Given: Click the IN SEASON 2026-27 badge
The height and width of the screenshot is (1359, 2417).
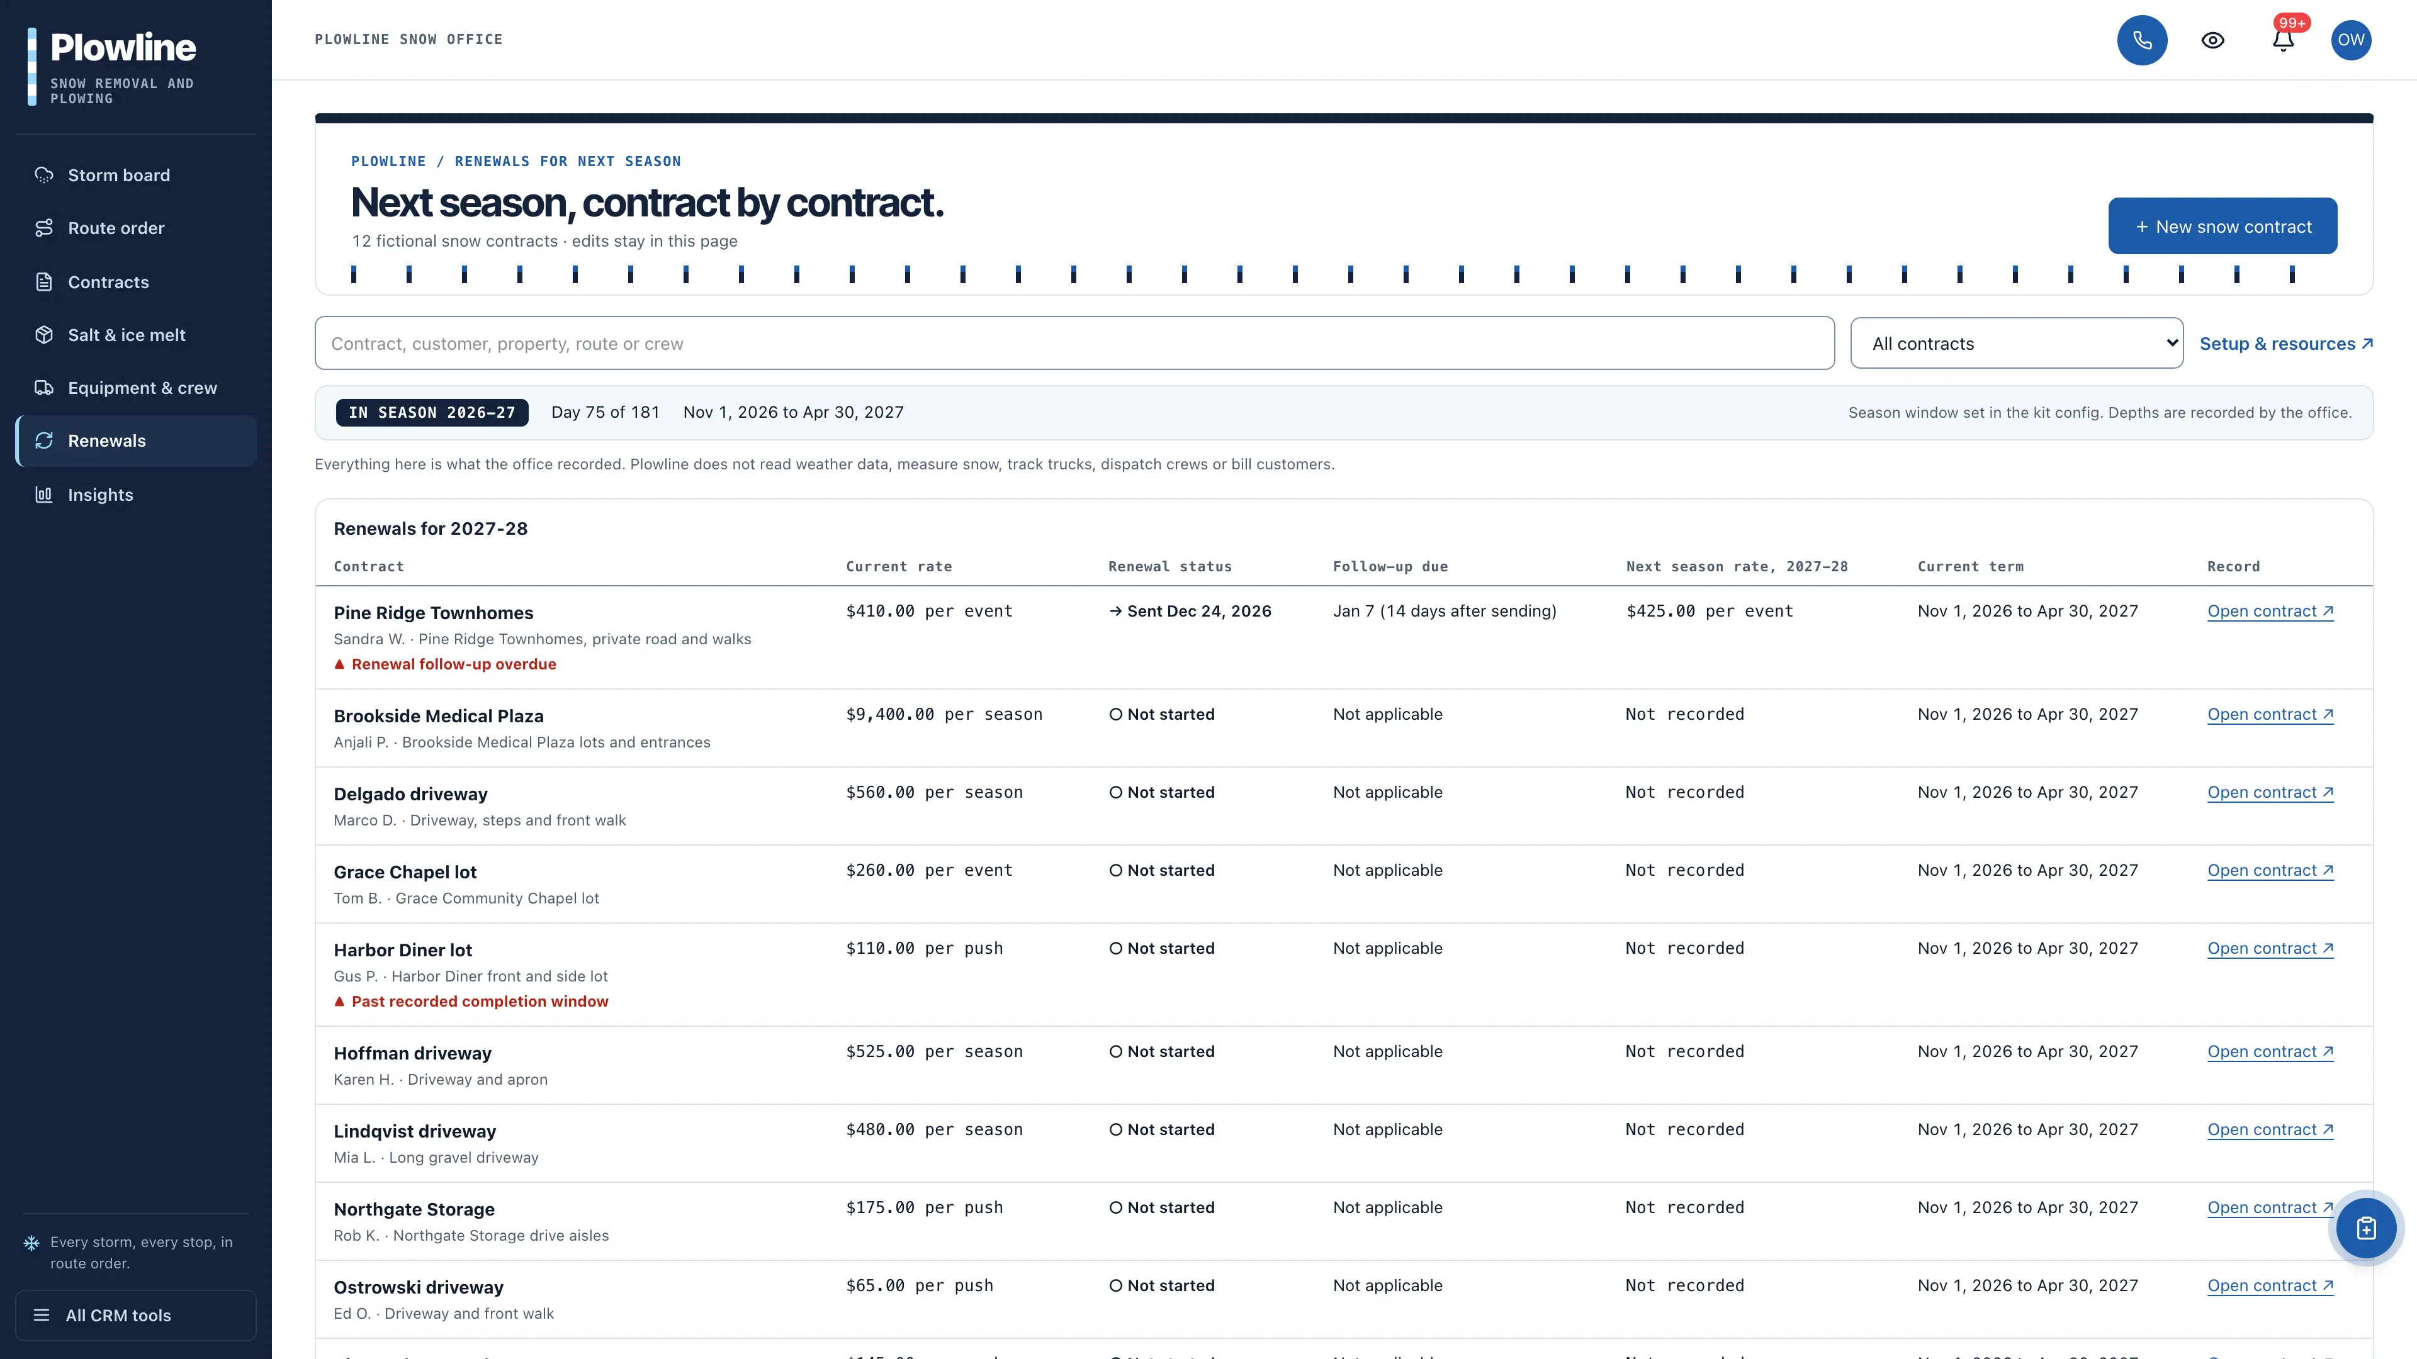Looking at the screenshot, I should coord(432,413).
